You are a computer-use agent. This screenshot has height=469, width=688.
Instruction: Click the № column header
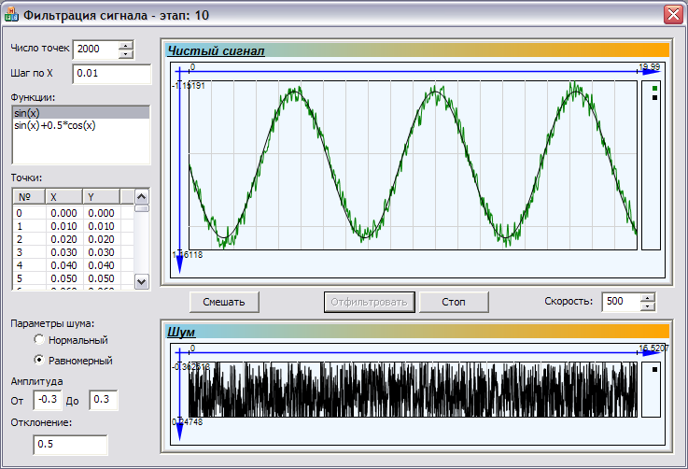coord(29,197)
